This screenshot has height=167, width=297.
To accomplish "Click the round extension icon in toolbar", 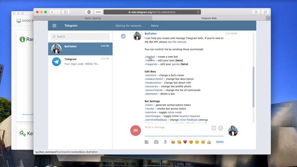I will click(x=89, y=12).
